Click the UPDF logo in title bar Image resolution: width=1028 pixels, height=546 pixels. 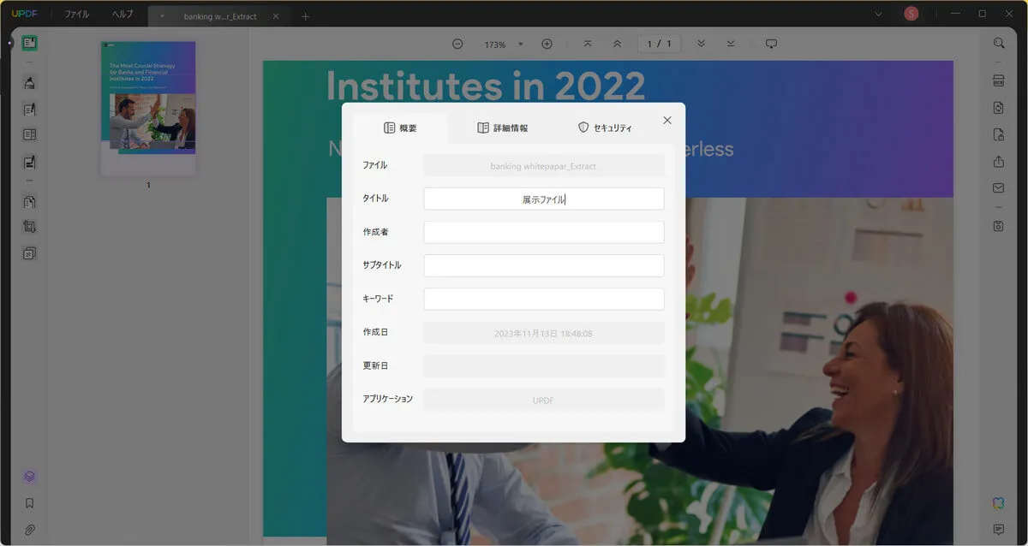25,15
